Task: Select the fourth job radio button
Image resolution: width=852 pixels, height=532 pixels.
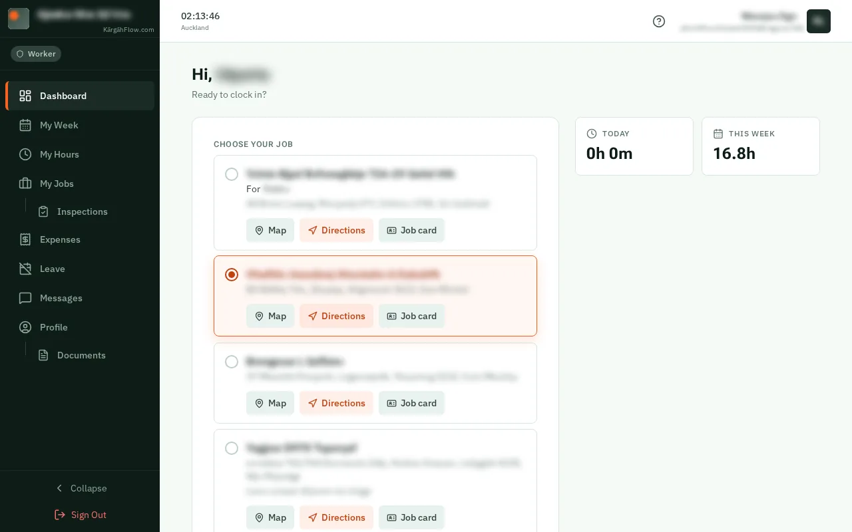Action: click(232, 448)
